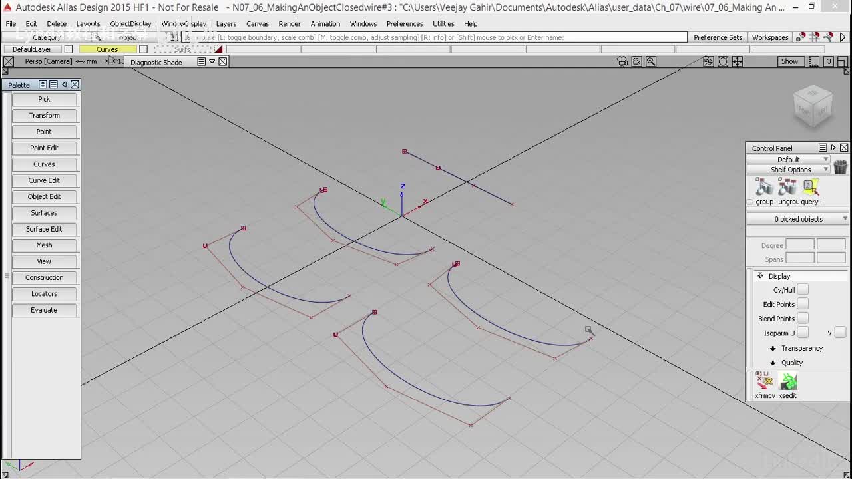This screenshot has height=479, width=852.
Task: Close the Palette panel
Action: point(75,84)
